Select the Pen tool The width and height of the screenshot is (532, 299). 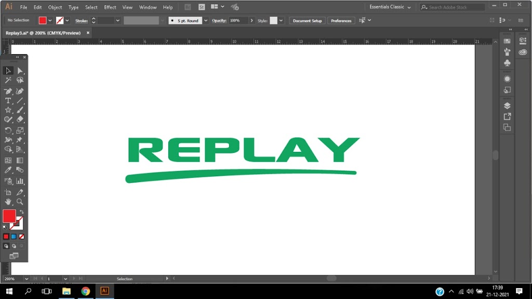8,91
